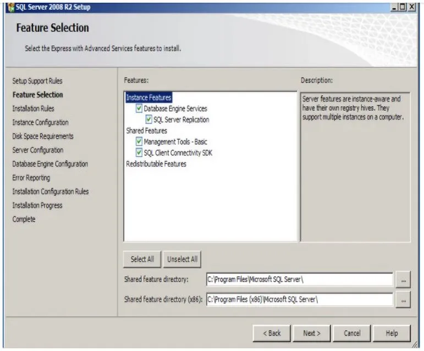424x351 pixels.
Task: Click the Feature Selection step in sidebar
Action: pos(37,95)
